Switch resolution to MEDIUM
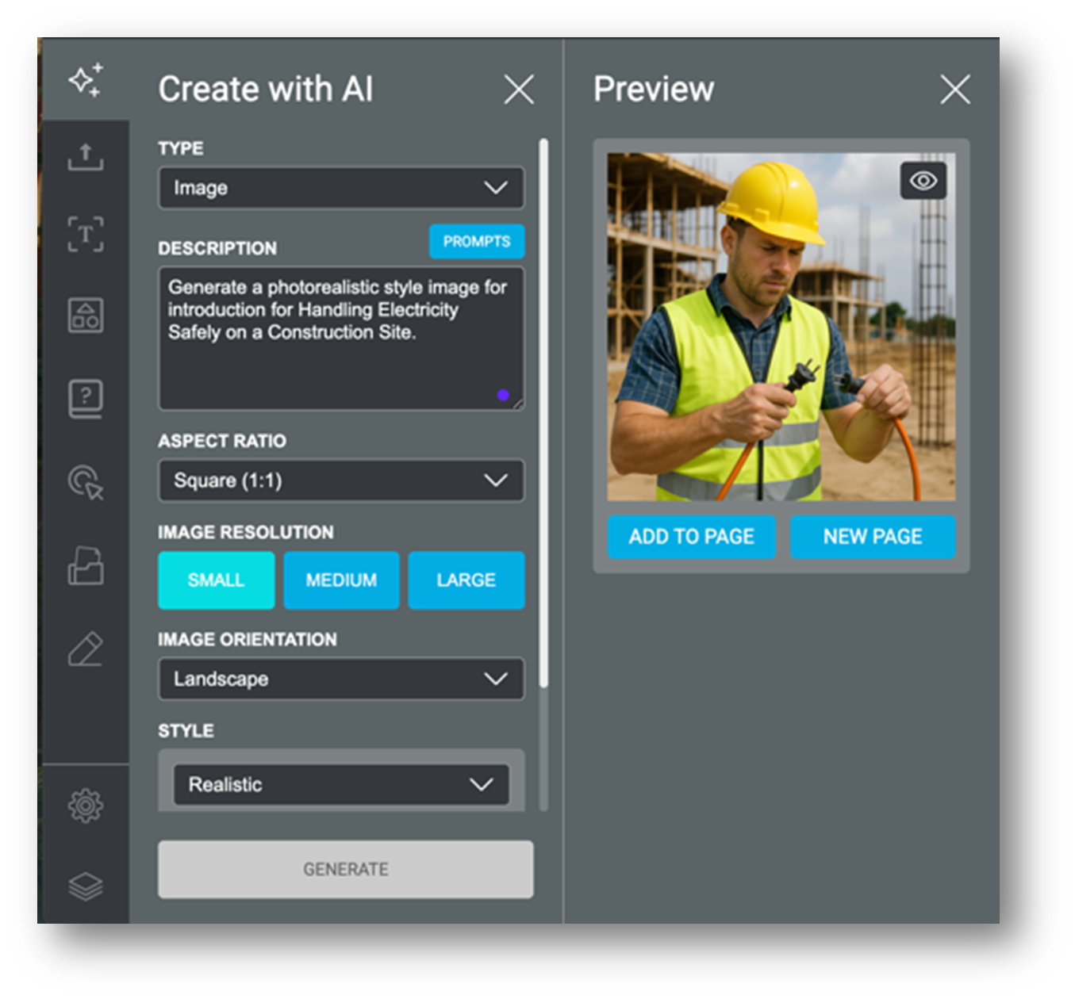This screenshot has height=999, width=1075. 341,580
